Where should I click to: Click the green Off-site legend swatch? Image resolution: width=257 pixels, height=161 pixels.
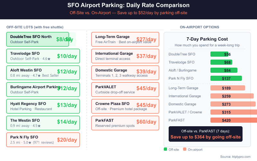pyautogui.click(x=165, y=149)
